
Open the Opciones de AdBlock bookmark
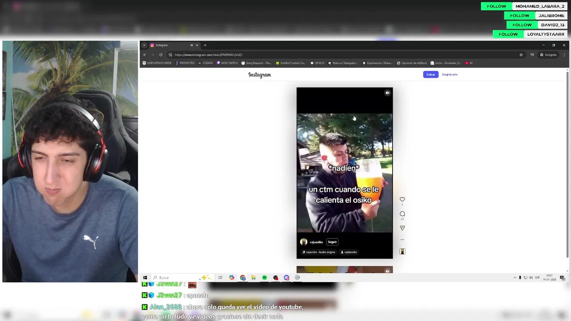(x=412, y=63)
